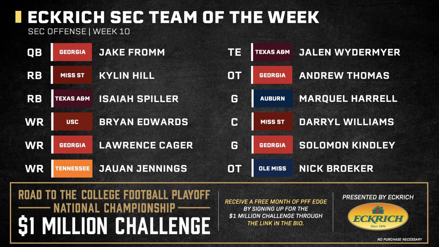Click the Eckrich SEC Team of the Week title
The width and height of the screenshot is (439, 247).
pos(173,17)
